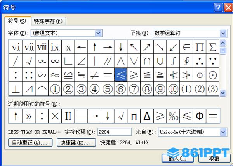233x166 pixels.
Task: Choose the product pi symbol in grid
Action: (200, 47)
